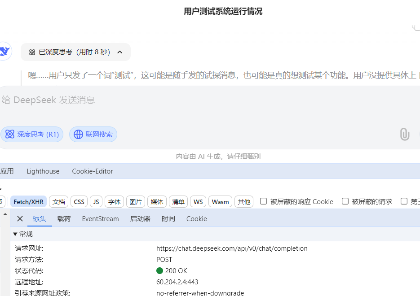The width and height of the screenshot is (420, 296).
Task: Filter requests by 文档 type
Action: [x=59, y=202]
